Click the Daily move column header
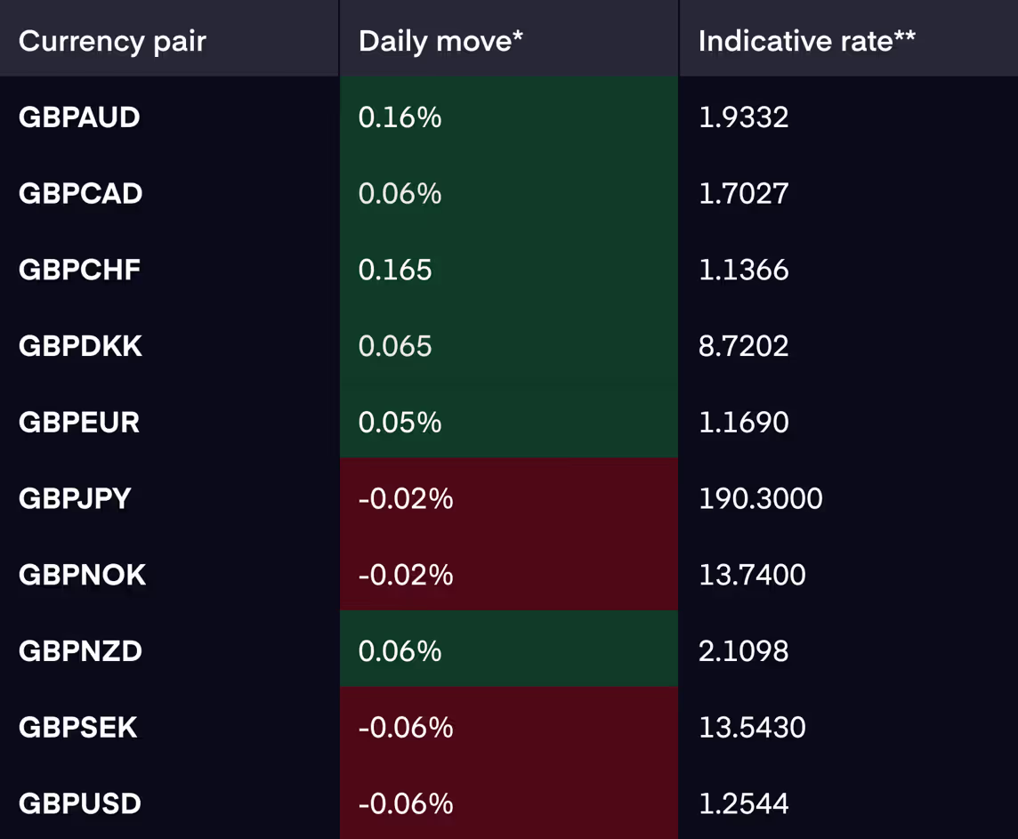The height and width of the screenshot is (839, 1018). [440, 41]
